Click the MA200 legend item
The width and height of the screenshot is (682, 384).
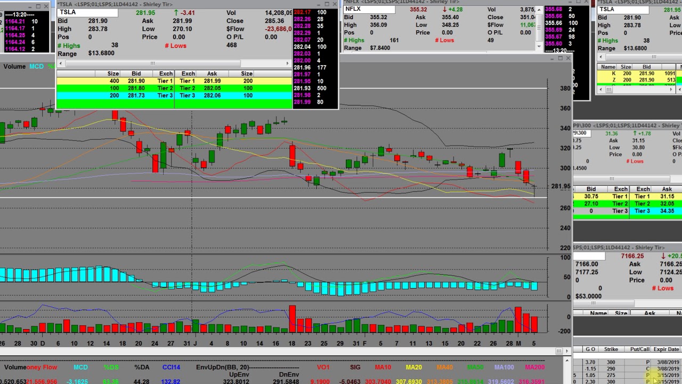(535, 367)
